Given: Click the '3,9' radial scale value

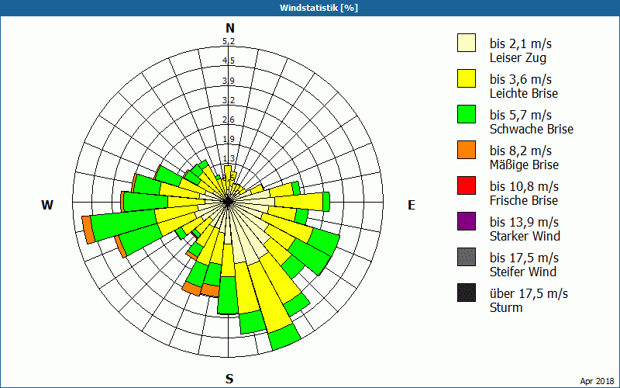Looking at the screenshot, I should [229, 81].
